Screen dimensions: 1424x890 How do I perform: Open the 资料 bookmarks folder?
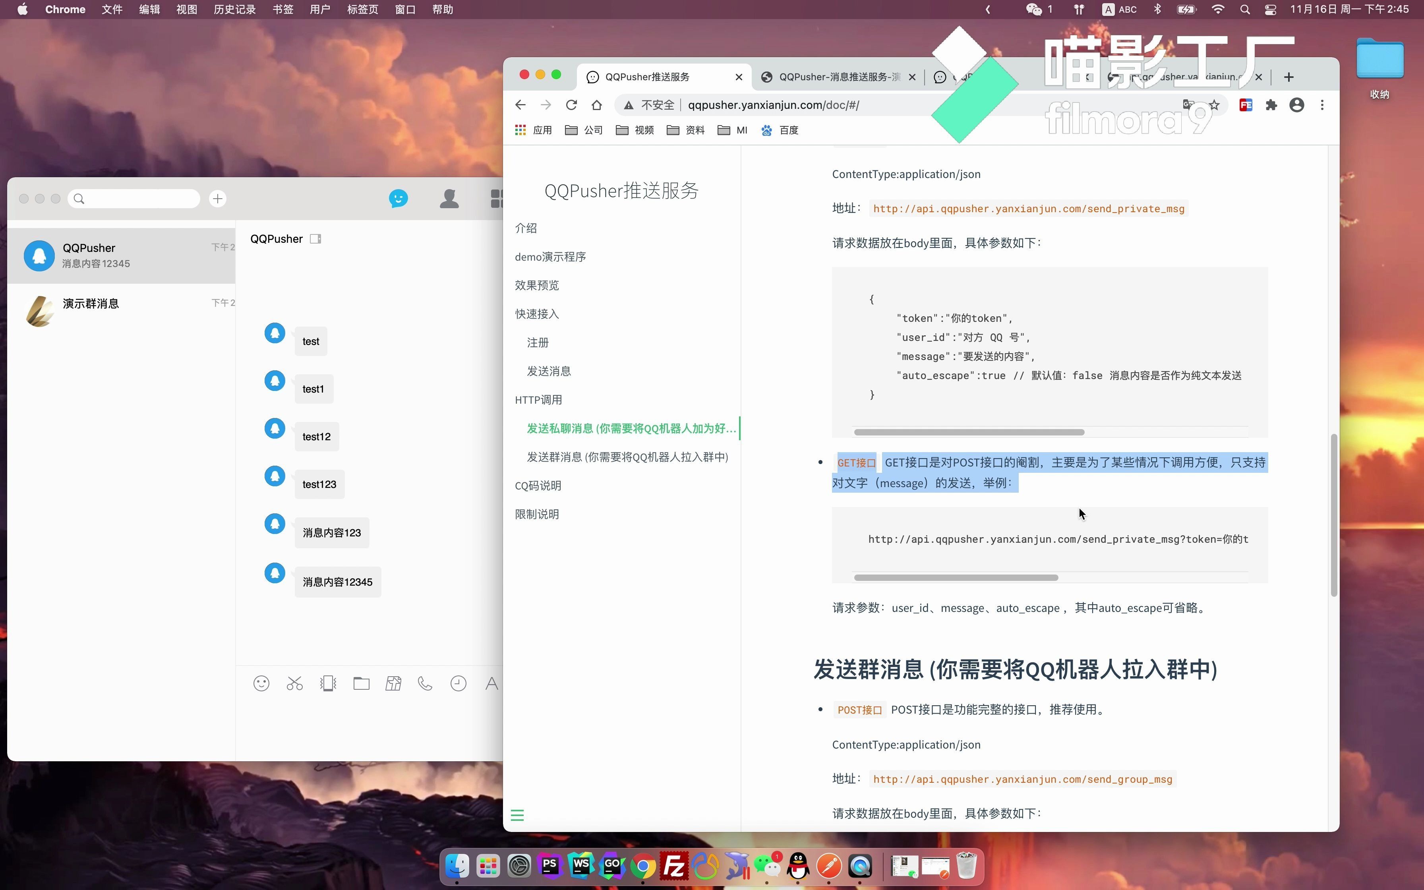pyautogui.click(x=685, y=130)
